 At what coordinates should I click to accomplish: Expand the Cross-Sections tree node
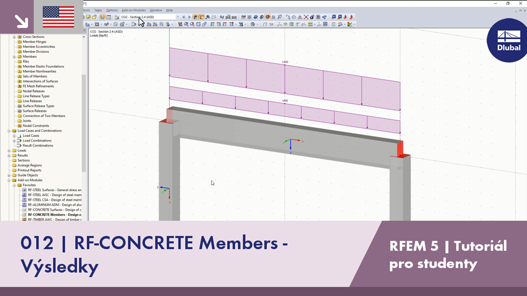click(14, 37)
